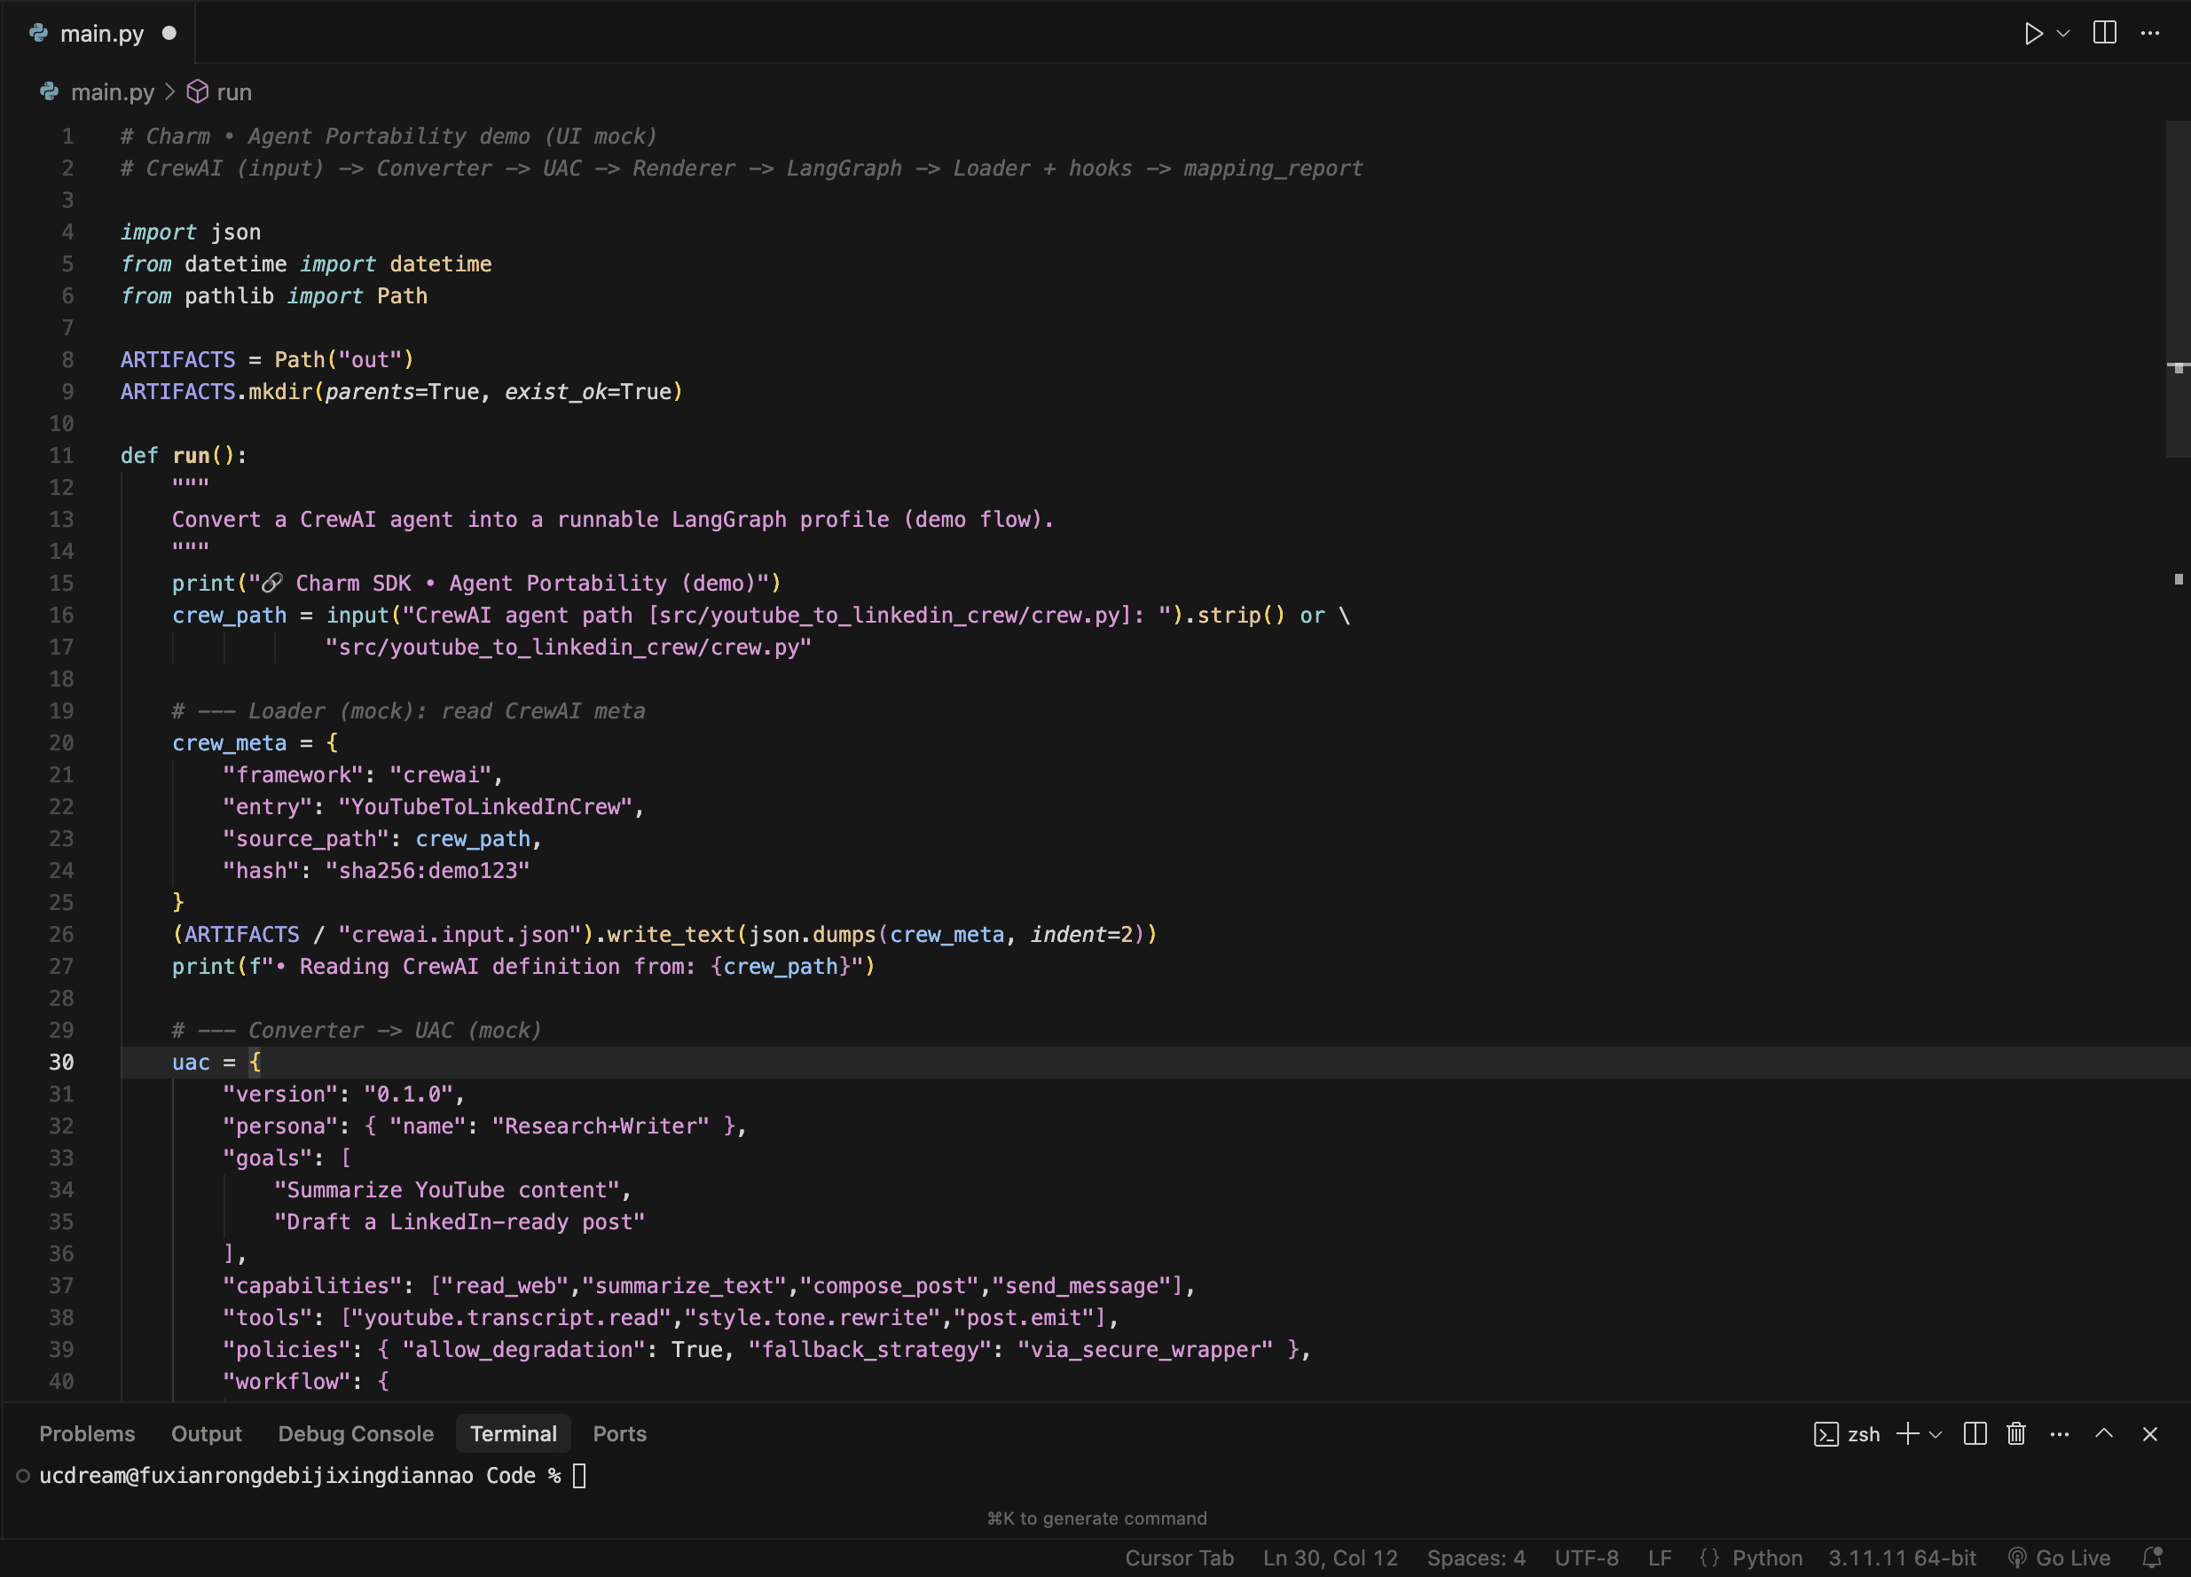Click run symbol in breadcrumb
This screenshot has width=2191, height=1577.
pyautogui.click(x=234, y=91)
